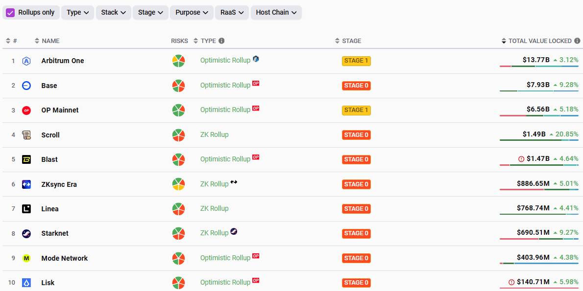Click the Arbitrum One logo icon
The height and width of the screenshot is (291, 583).
pos(26,61)
